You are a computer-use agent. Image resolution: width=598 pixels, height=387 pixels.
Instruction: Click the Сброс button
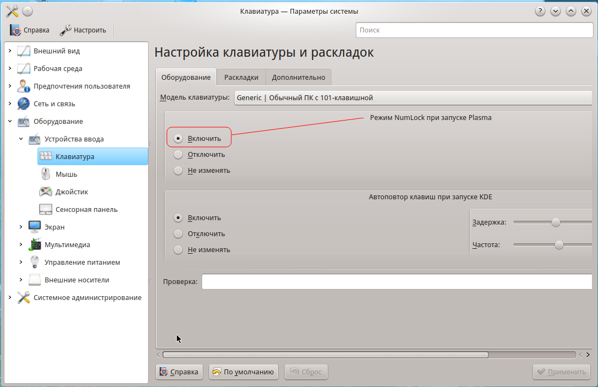(306, 372)
